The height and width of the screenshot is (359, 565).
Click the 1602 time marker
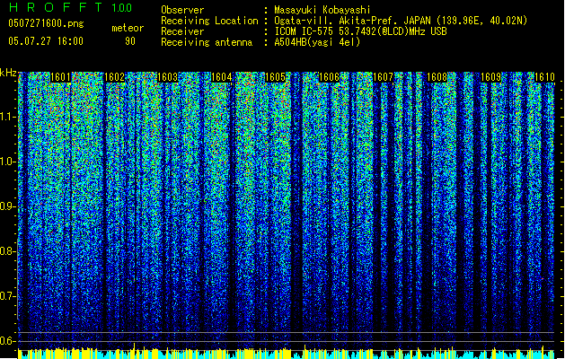tap(114, 77)
